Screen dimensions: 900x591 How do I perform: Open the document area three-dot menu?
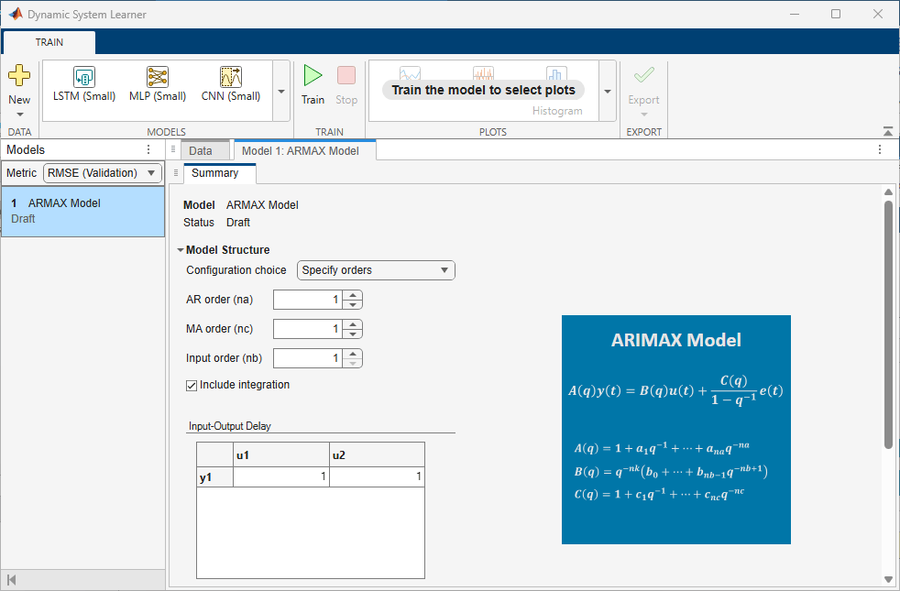tap(880, 149)
